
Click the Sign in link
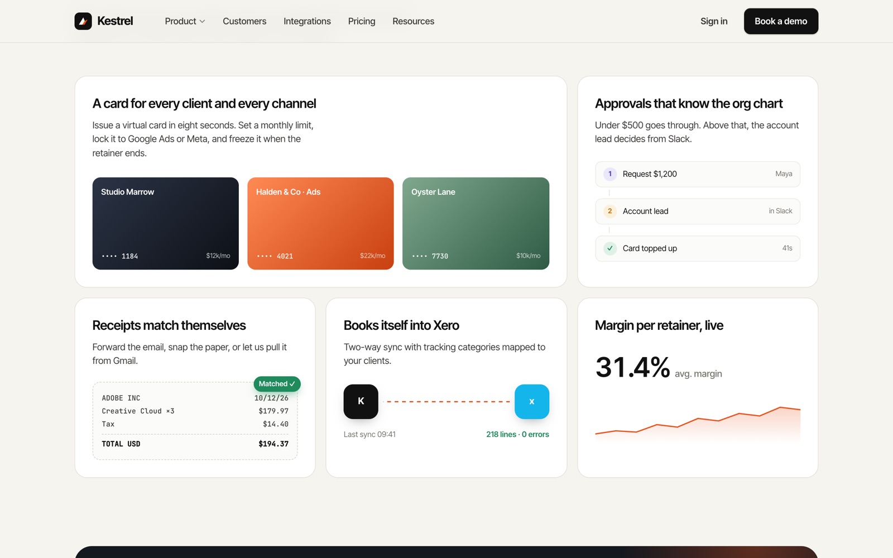[x=714, y=21]
